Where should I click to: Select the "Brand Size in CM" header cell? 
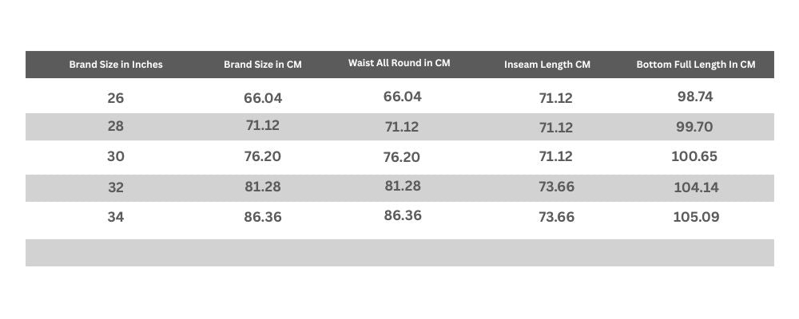[263, 65]
